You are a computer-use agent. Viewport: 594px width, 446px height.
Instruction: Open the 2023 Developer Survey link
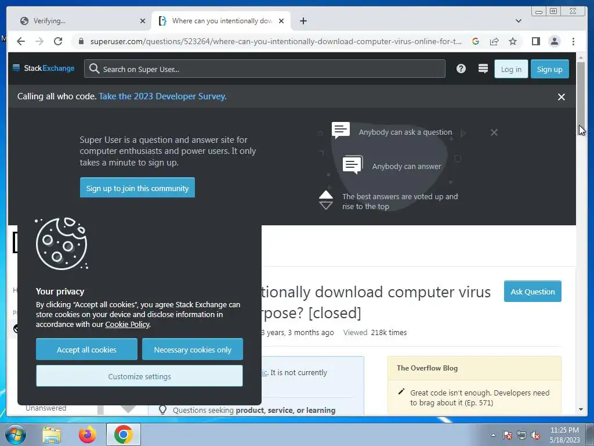click(162, 96)
